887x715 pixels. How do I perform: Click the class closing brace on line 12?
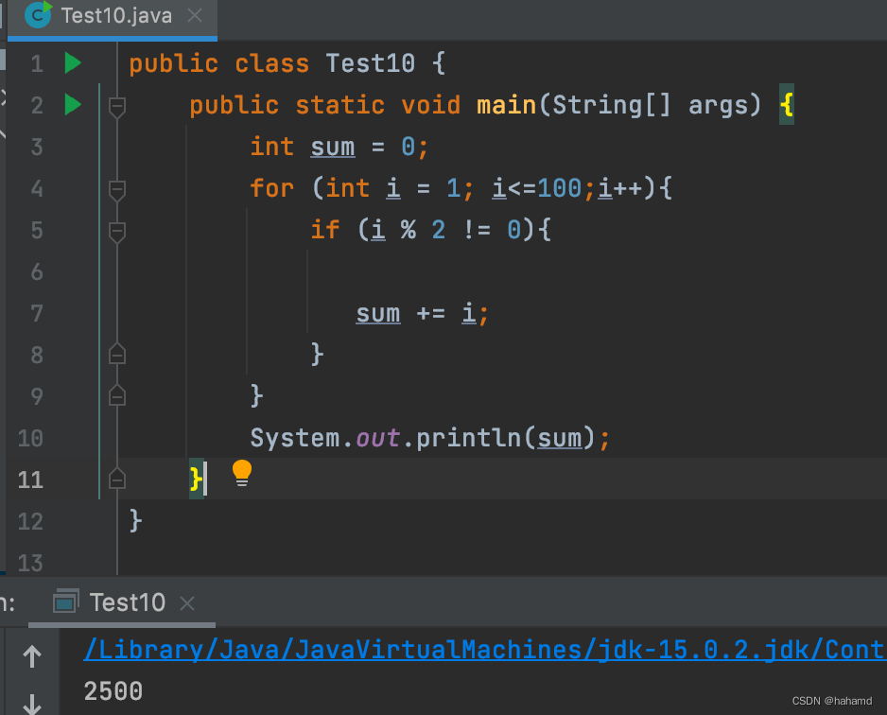coord(135,520)
